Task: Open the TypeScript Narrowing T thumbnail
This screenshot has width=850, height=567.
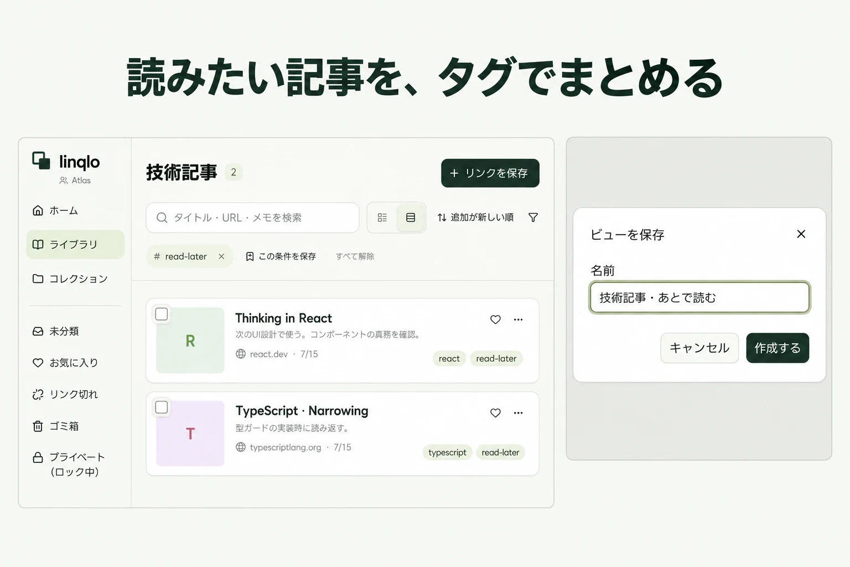Action: point(190,434)
